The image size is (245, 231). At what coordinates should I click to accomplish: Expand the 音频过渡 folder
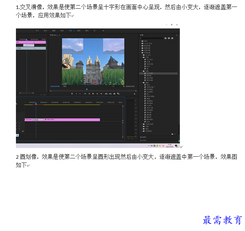pyautogui.click(x=140, y=48)
